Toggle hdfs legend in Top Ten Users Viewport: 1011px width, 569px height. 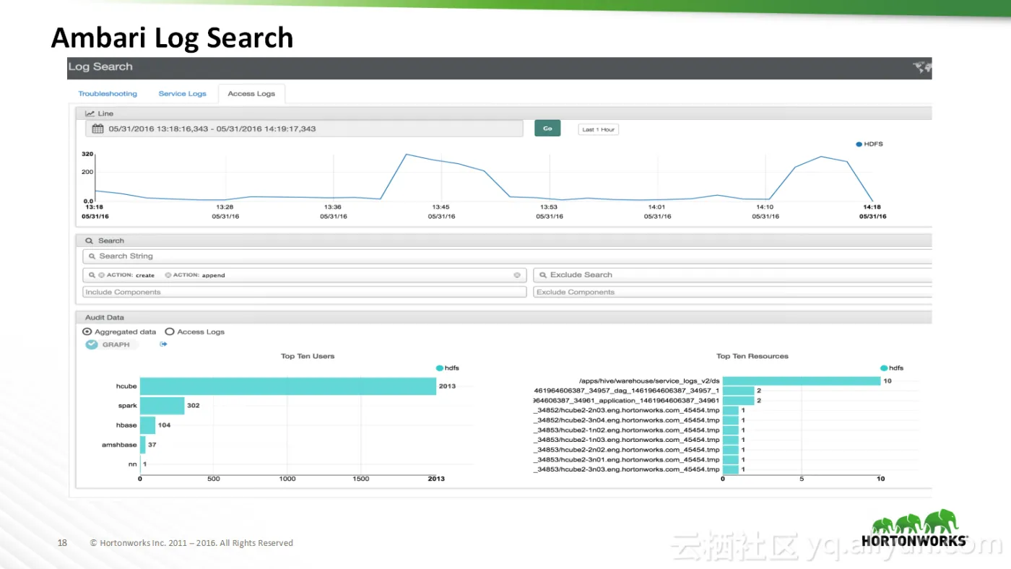pyautogui.click(x=448, y=368)
